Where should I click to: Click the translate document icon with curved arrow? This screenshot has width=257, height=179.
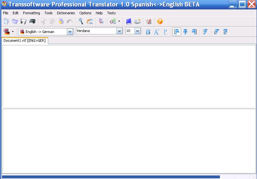point(101,21)
